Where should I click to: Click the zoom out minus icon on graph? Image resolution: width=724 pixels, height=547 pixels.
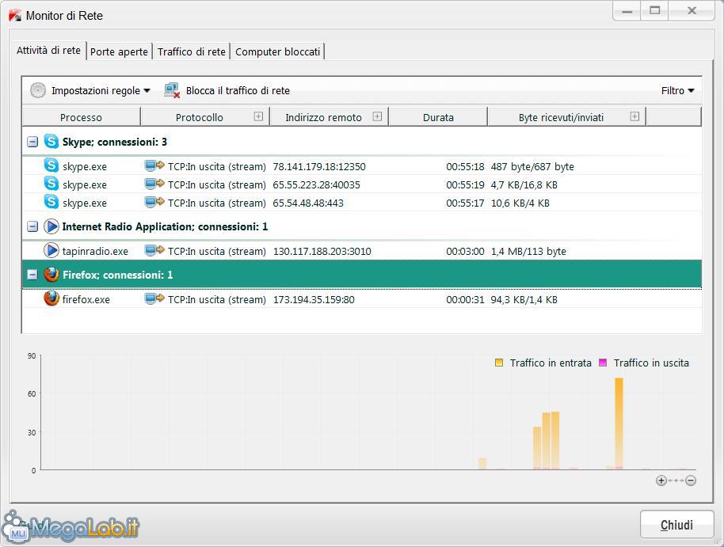(691, 481)
